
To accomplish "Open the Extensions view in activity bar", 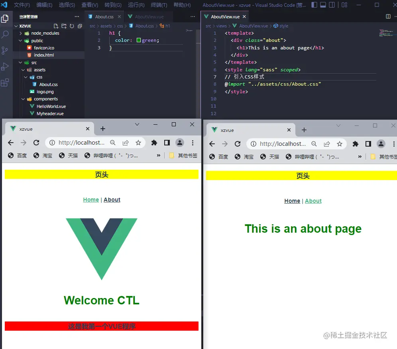I will click(5, 82).
